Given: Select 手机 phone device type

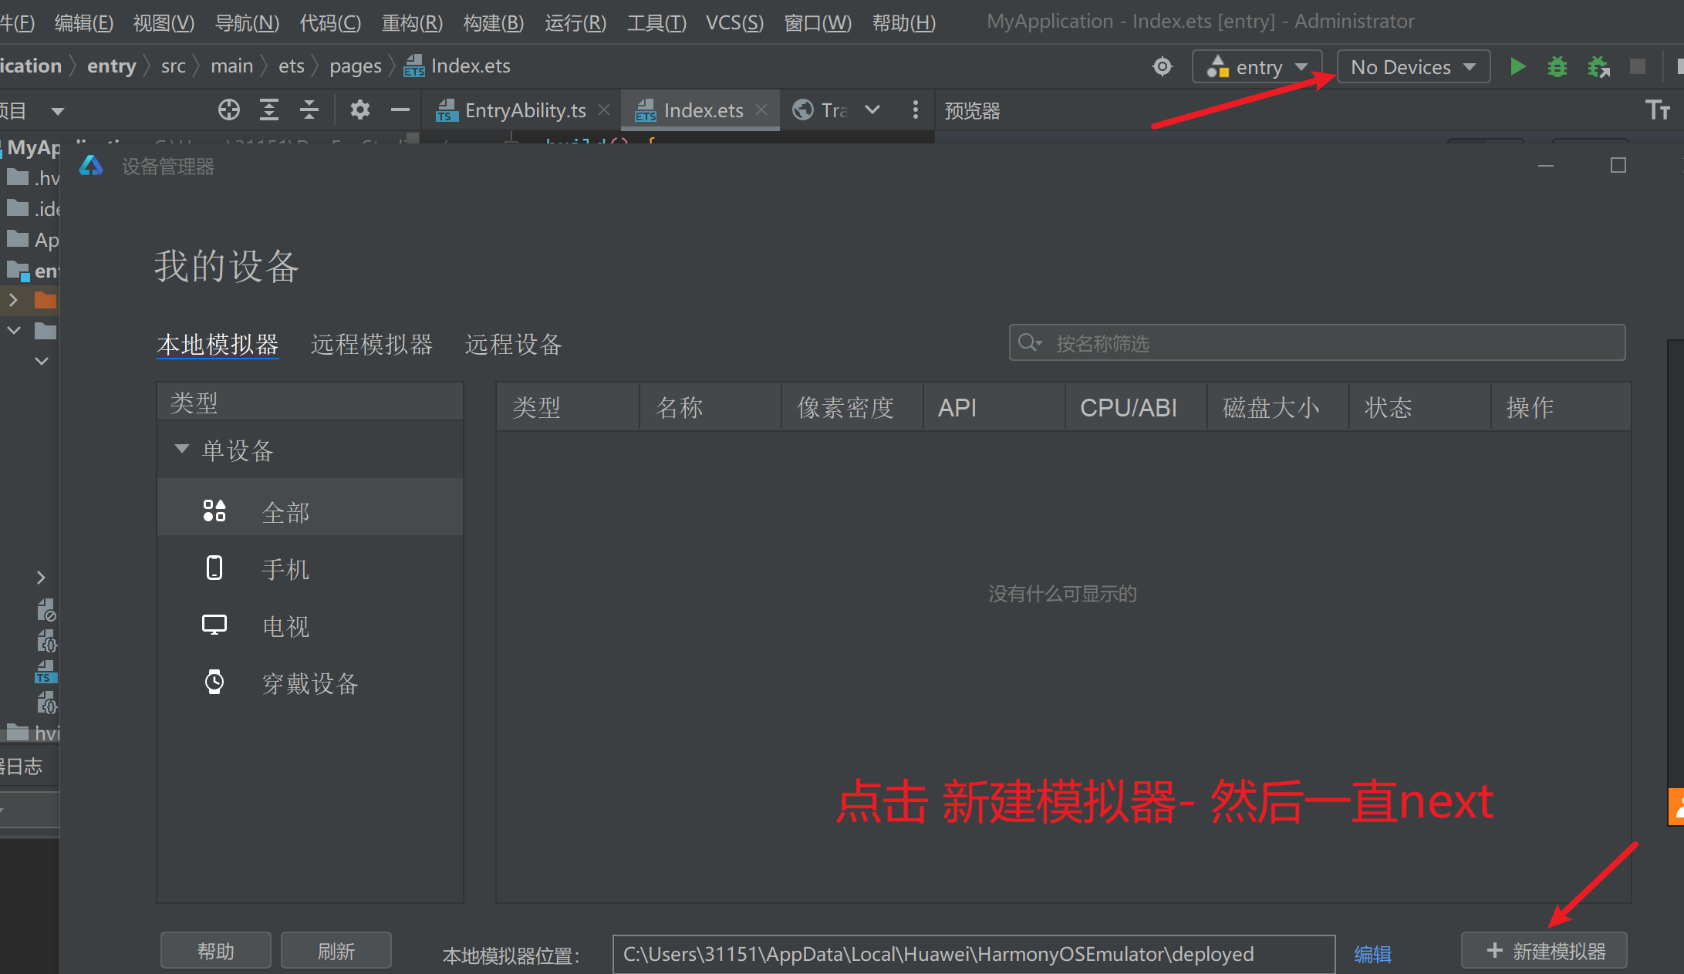Looking at the screenshot, I should (x=285, y=569).
